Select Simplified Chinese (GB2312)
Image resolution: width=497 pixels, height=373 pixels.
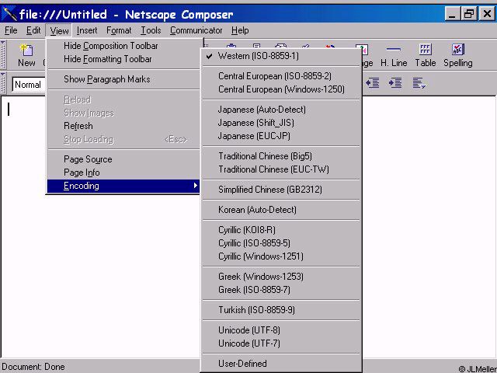[281, 190]
